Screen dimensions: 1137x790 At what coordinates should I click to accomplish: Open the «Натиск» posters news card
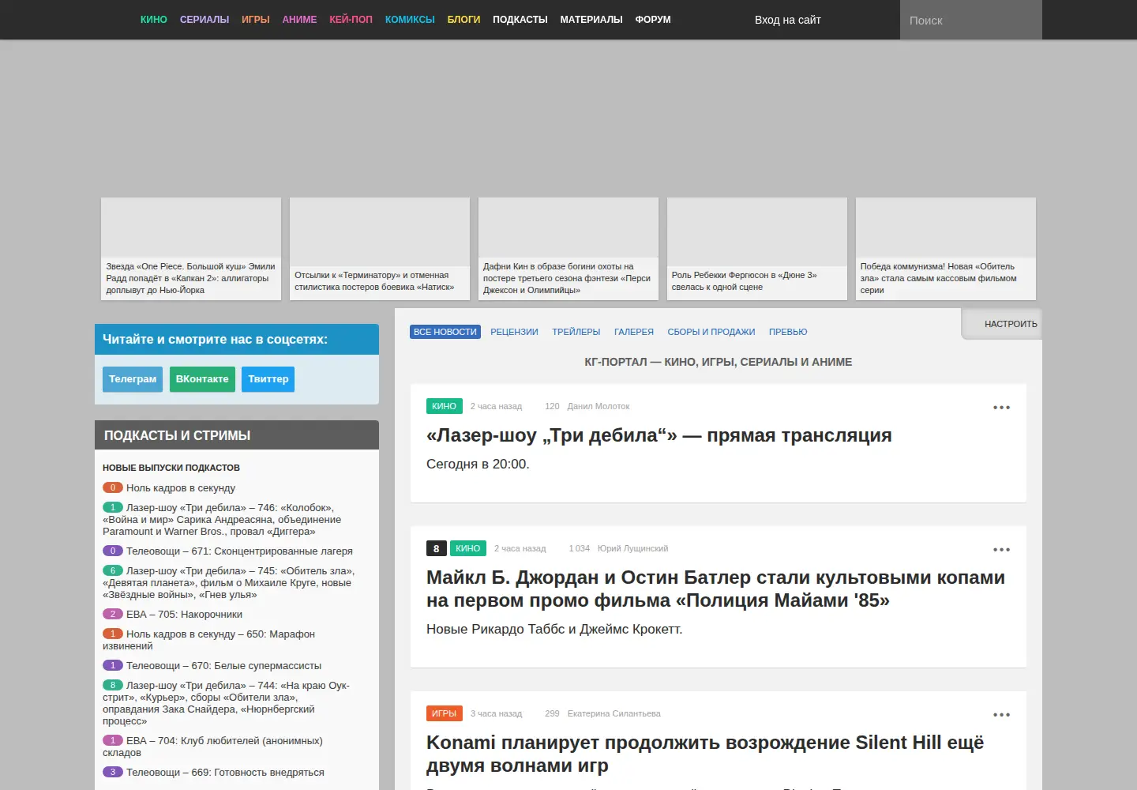point(380,249)
